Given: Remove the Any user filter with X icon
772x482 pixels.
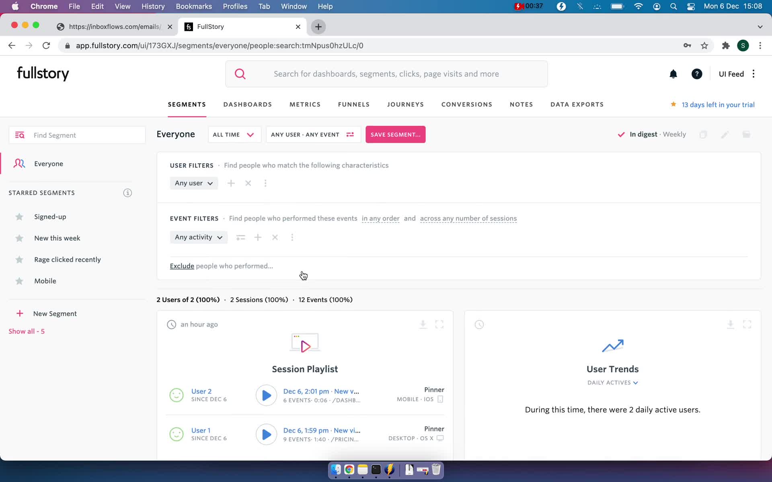Looking at the screenshot, I should click(248, 183).
